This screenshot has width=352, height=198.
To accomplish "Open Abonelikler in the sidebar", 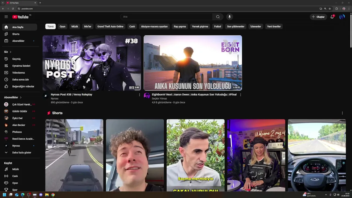I will click(x=20, y=41).
